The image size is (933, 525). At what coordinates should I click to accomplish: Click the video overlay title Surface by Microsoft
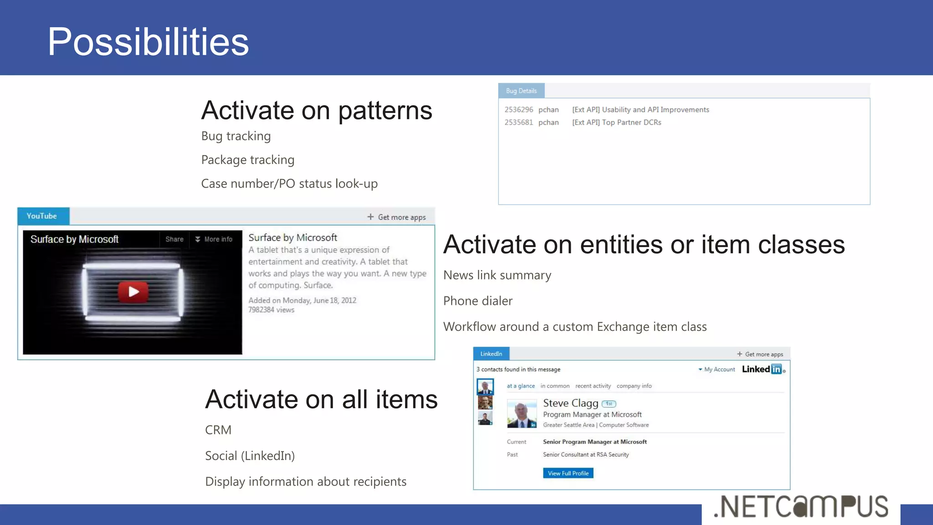(74, 239)
